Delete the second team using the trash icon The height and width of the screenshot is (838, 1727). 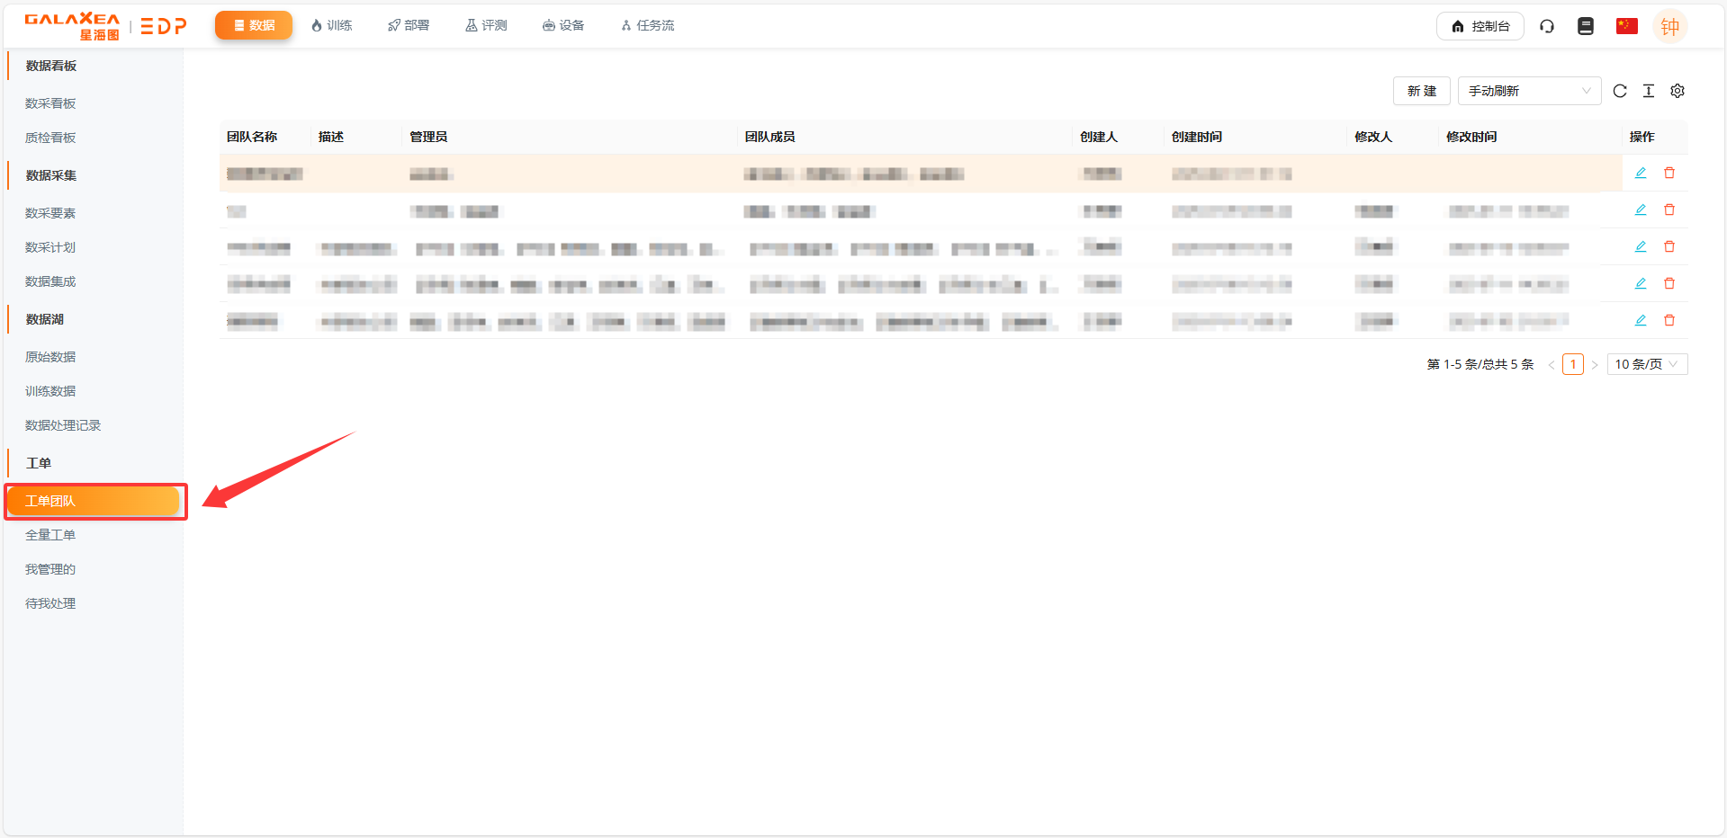pyautogui.click(x=1670, y=209)
